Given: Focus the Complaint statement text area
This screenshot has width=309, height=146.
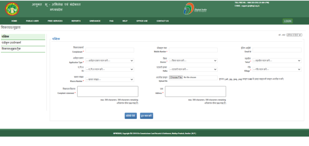Looking at the screenshot, I should (x=107, y=91).
